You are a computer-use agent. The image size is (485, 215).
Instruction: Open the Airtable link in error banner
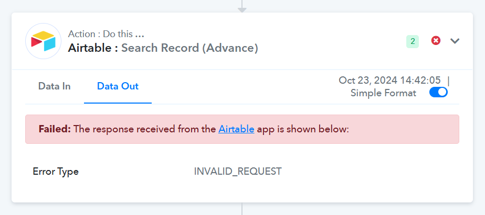pyautogui.click(x=236, y=129)
